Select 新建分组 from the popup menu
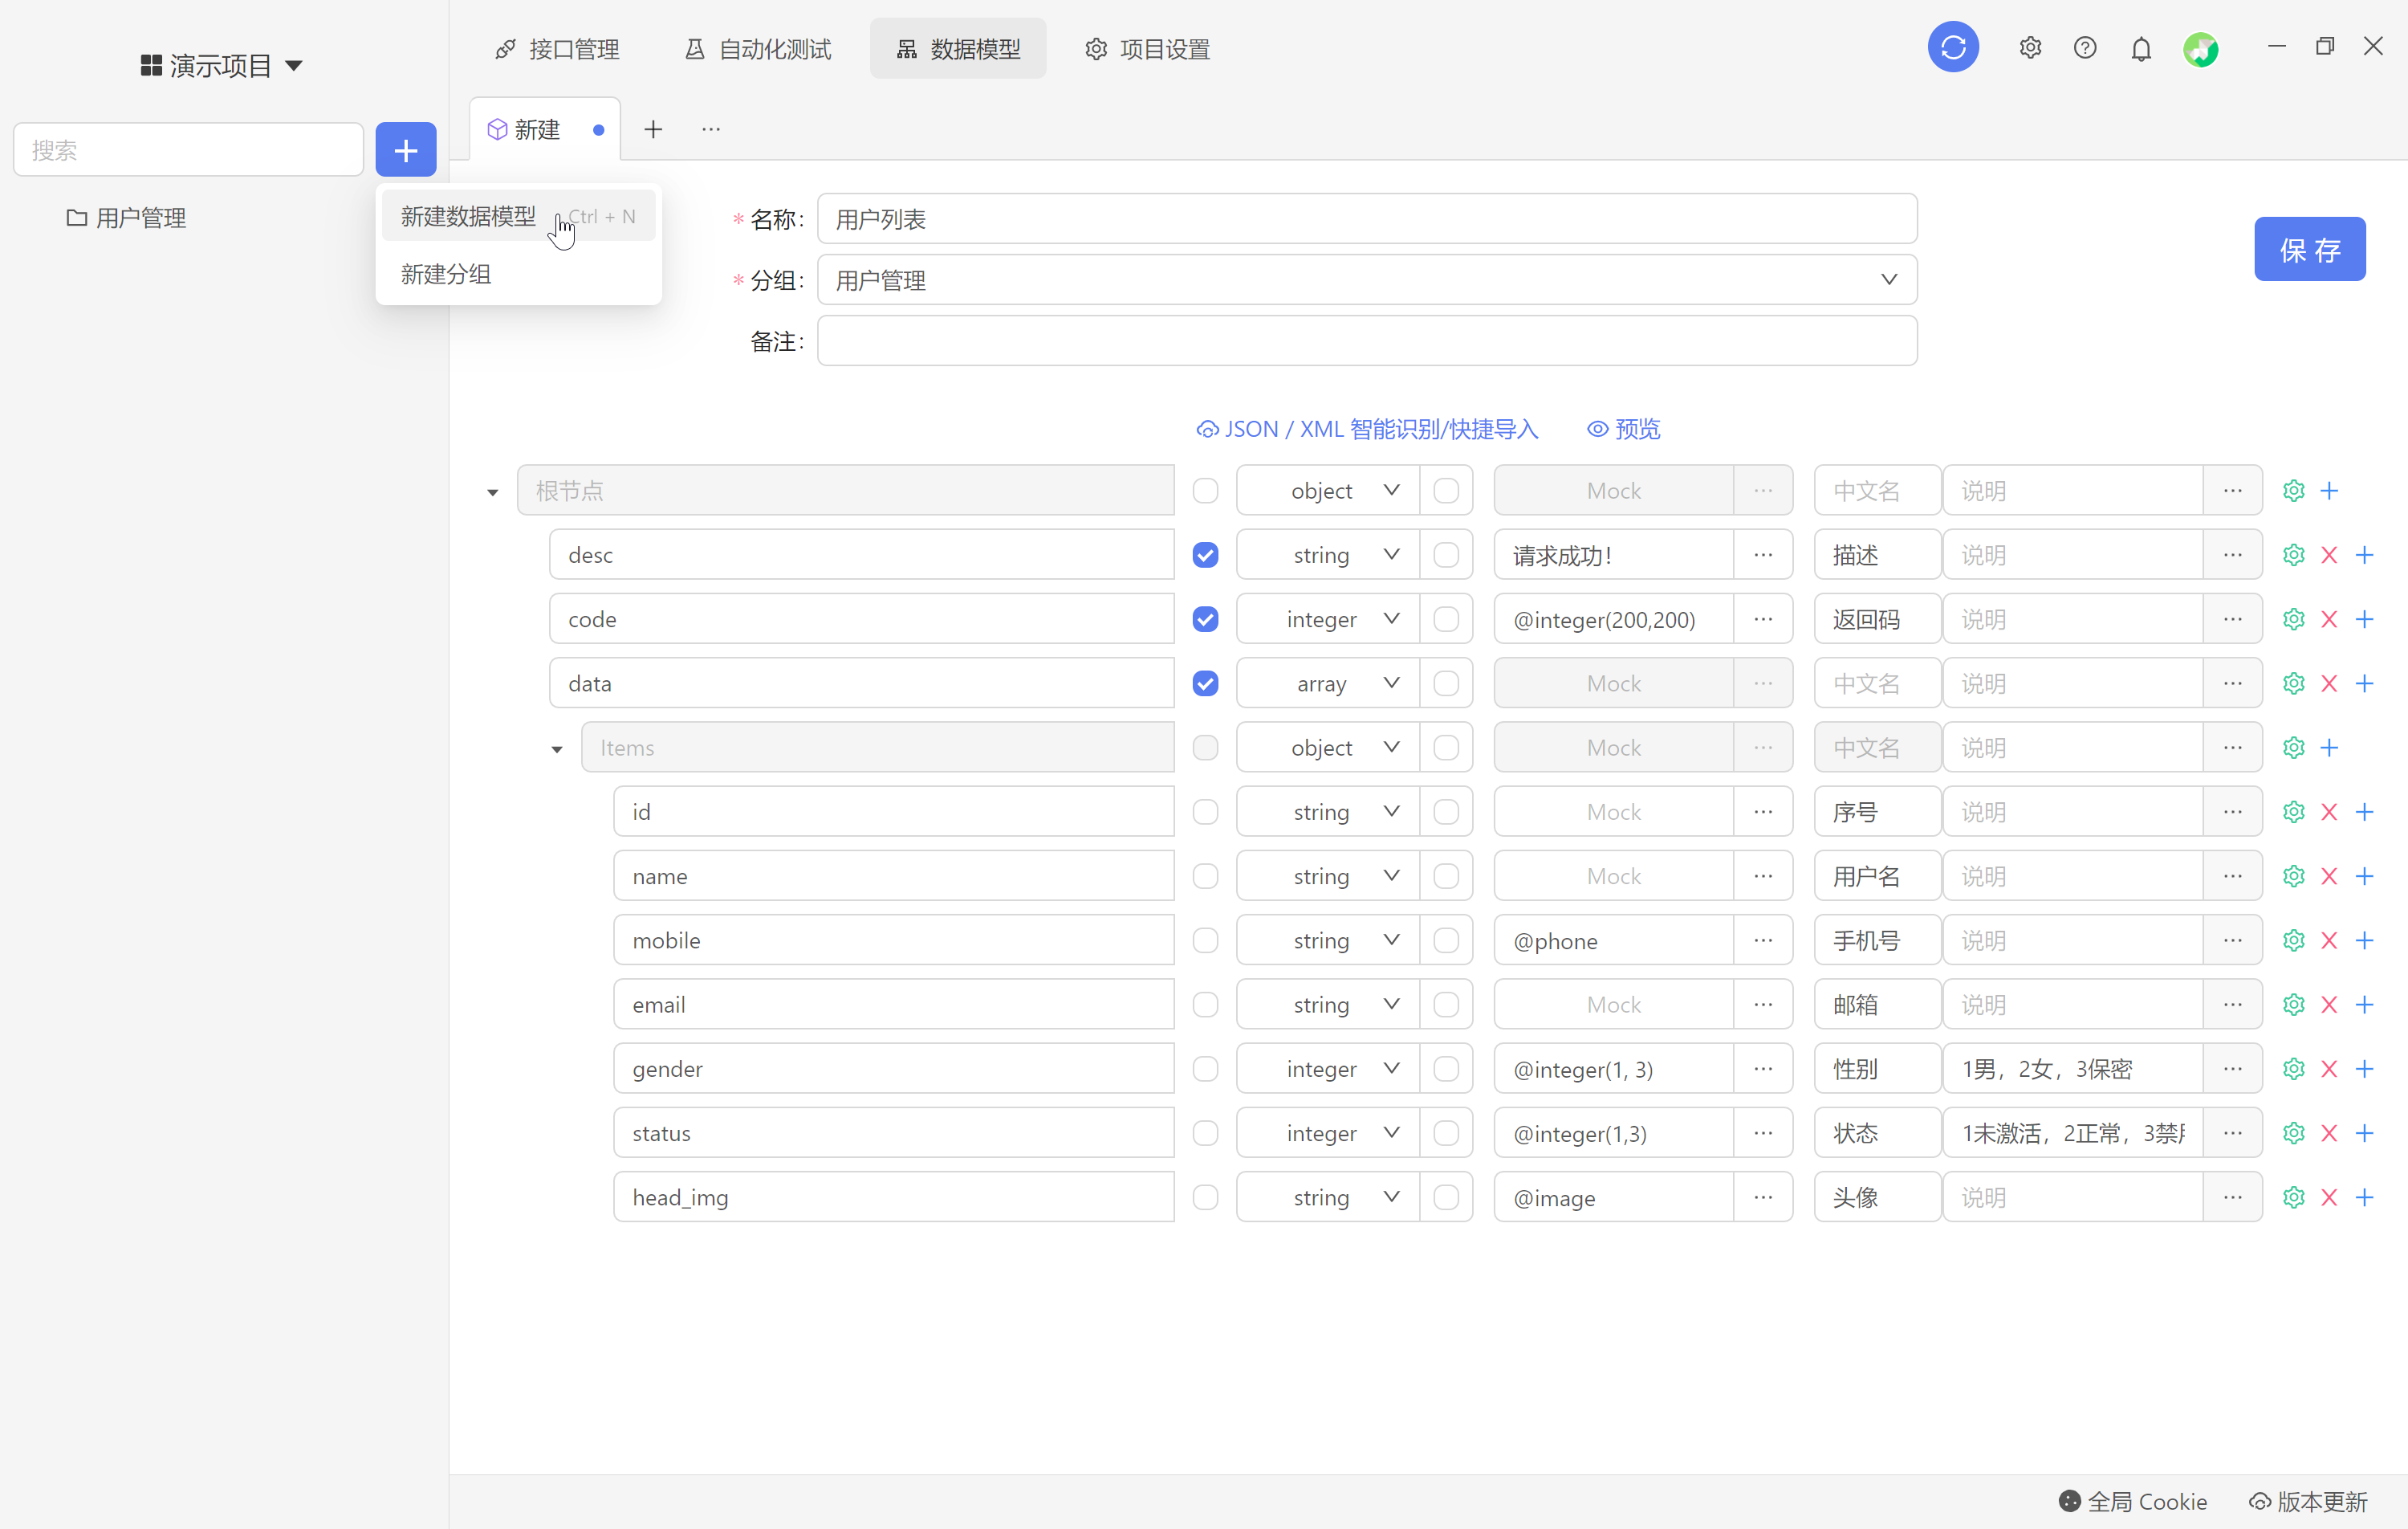Screen dimensions: 2408x1529 coord(446,274)
